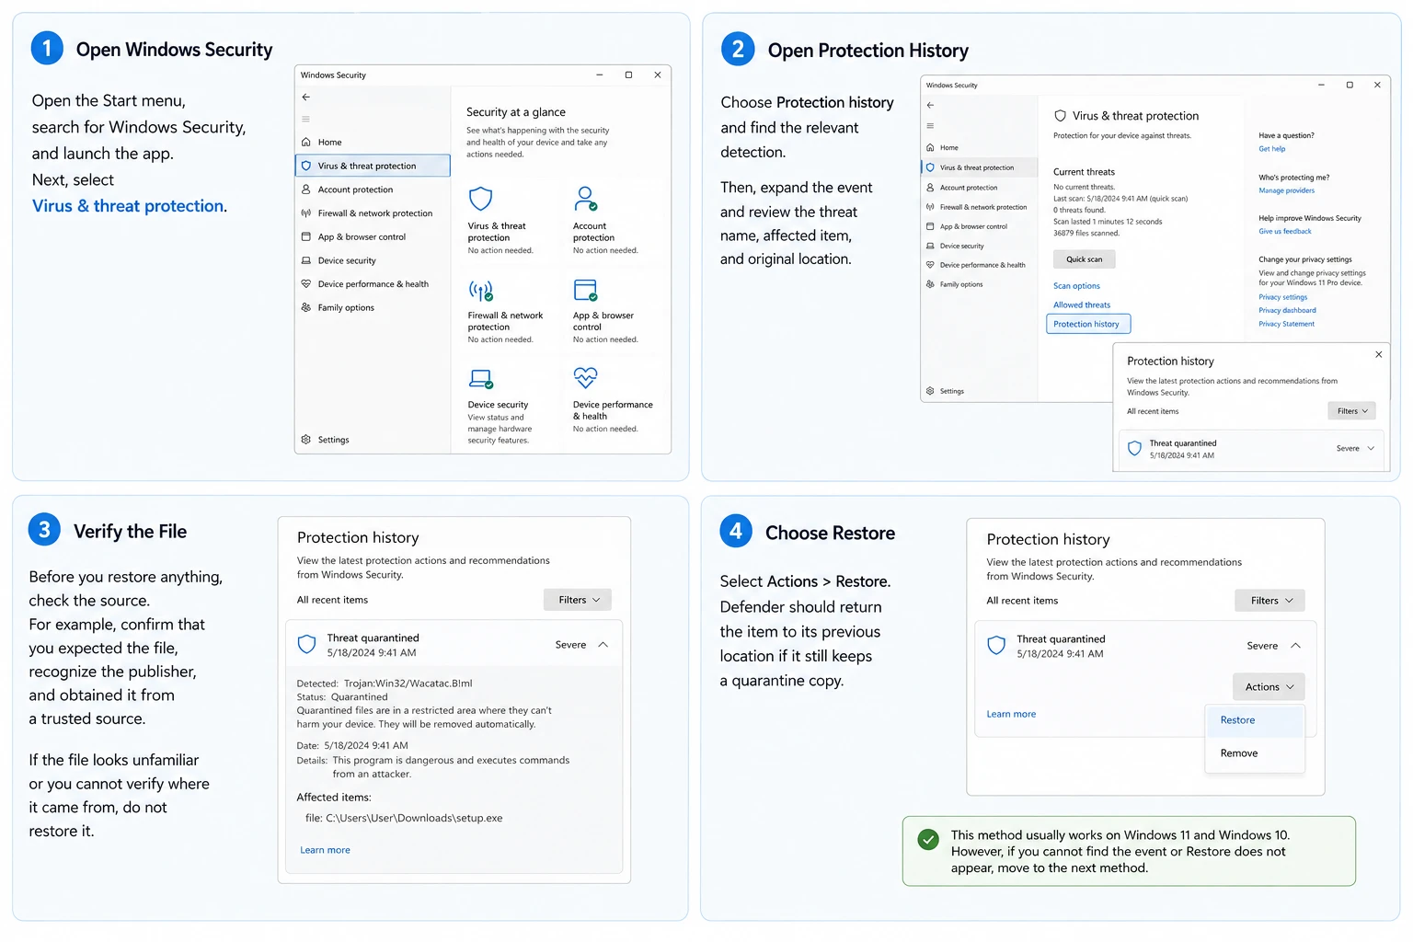Expand the Severe chevron in step 2 popup
1413x942 pixels.
point(1371,449)
